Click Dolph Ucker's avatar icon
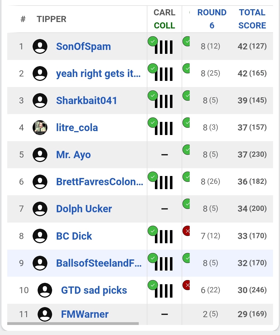The height and width of the screenshot is (335, 280). (x=40, y=209)
